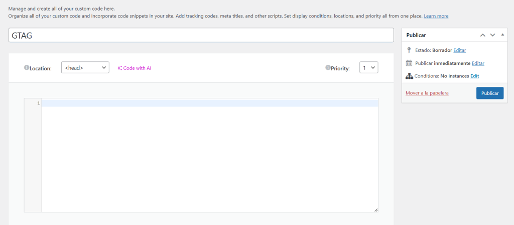Move the Publicar panel down with the arrow

click(492, 35)
